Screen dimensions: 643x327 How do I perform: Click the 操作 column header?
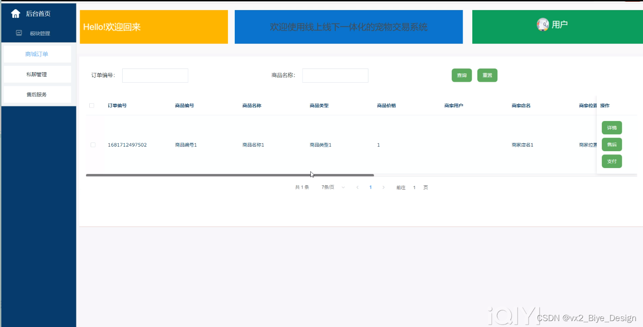605,105
